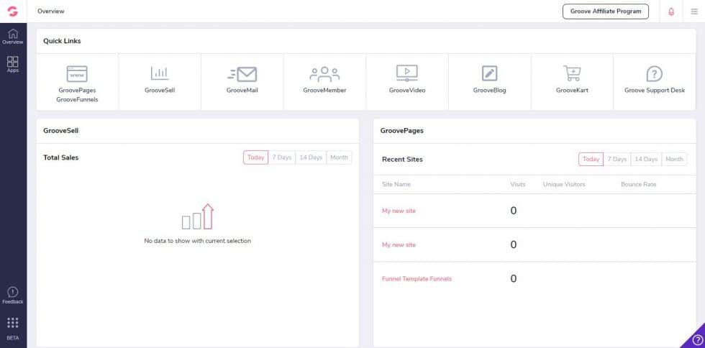Open the notification bell icon
Viewport: 705px width, 348px height.
pos(671,12)
